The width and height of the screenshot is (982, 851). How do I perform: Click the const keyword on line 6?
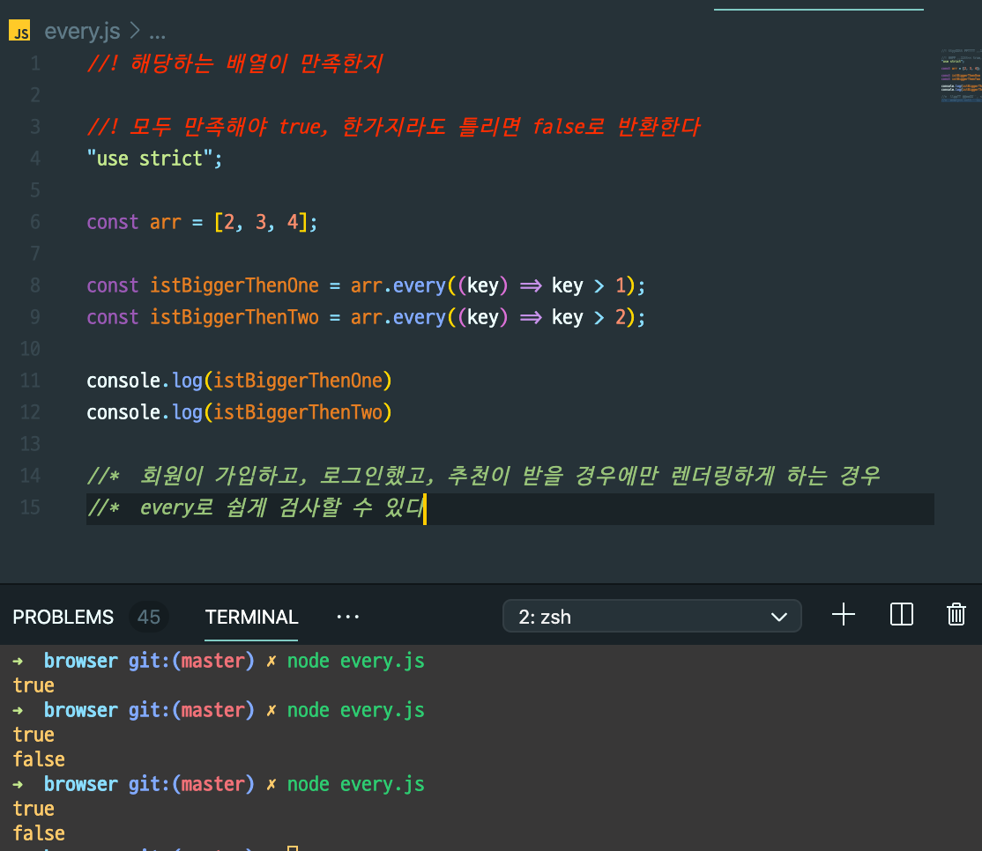click(x=113, y=223)
